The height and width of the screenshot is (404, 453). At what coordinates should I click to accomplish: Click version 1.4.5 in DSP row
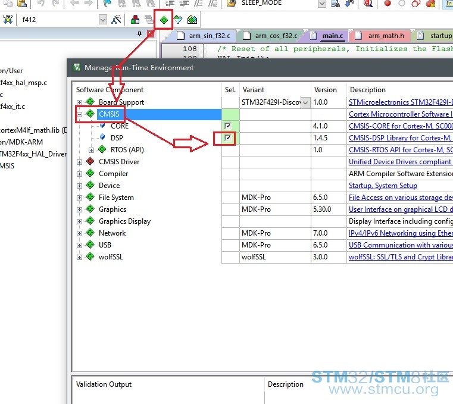tap(320, 138)
